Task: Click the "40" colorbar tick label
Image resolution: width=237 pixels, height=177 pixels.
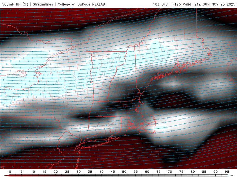Action: pos(101,172)
